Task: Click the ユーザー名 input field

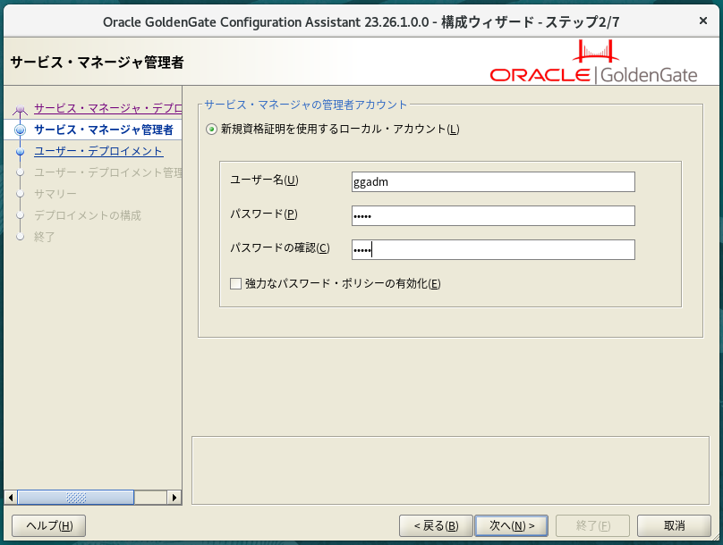Action: click(x=493, y=182)
